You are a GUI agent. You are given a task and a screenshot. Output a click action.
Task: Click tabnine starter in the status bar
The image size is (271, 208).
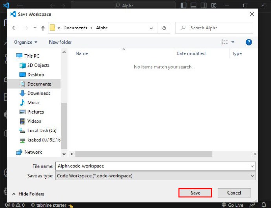click(52, 205)
